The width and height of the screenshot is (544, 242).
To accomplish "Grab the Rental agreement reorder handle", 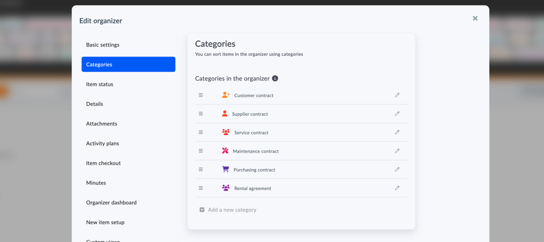I will tap(201, 188).
